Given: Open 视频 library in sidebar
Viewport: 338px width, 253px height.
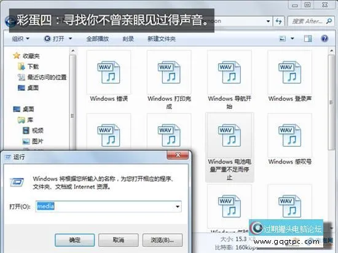Looking at the screenshot, I should point(33,130).
